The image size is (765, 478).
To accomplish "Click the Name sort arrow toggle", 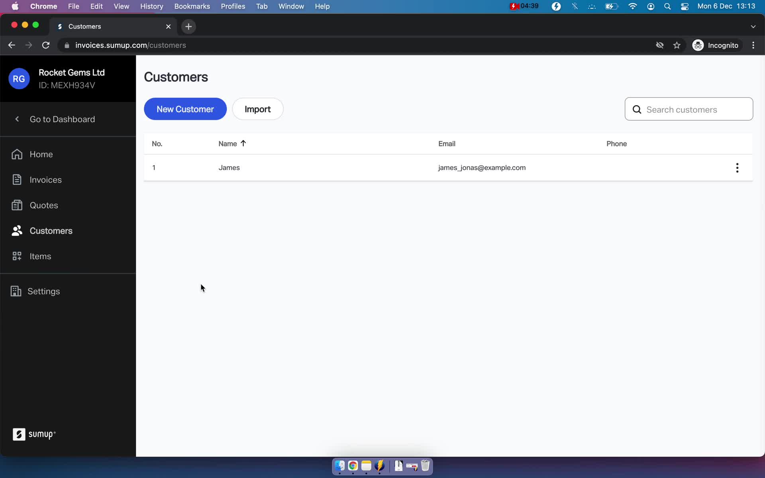I will click(x=243, y=143).
